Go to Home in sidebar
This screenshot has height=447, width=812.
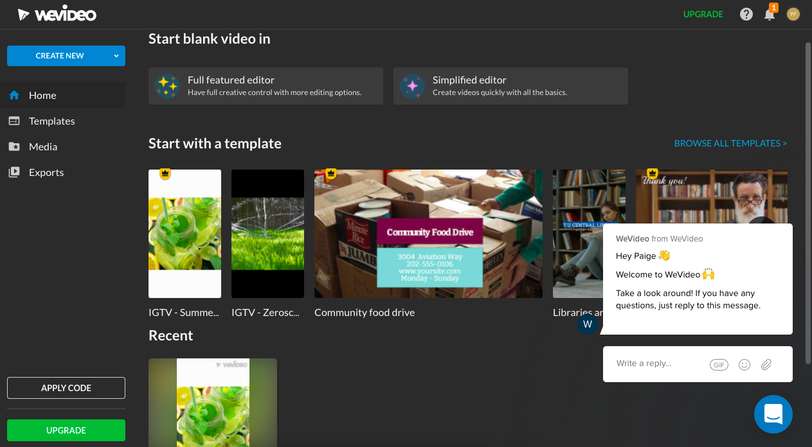click(x=42, y=95)
